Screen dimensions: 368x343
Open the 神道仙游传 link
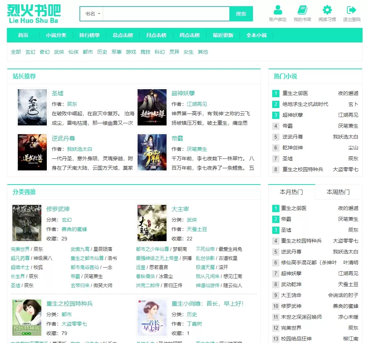point(208,286)
